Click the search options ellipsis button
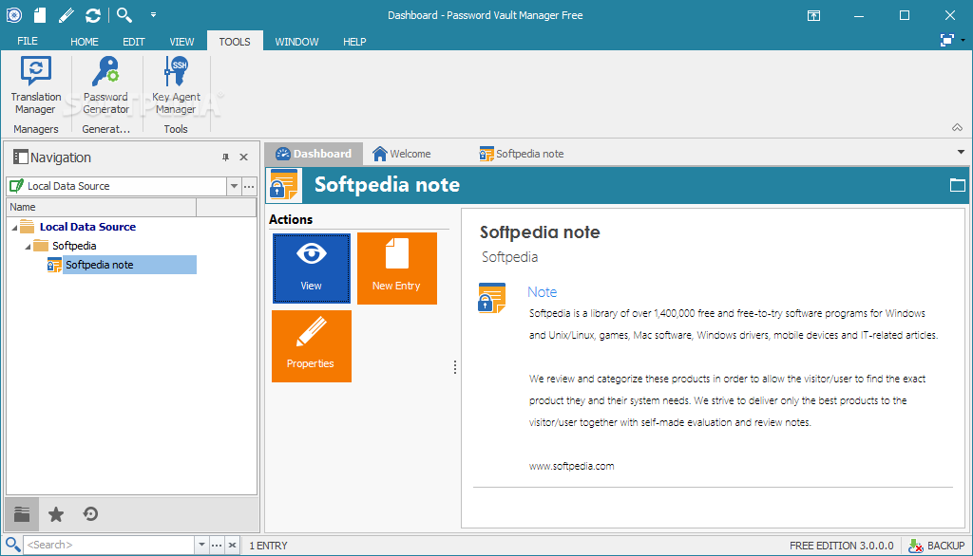This screenshot has height=556, width=973. (217, 545)
